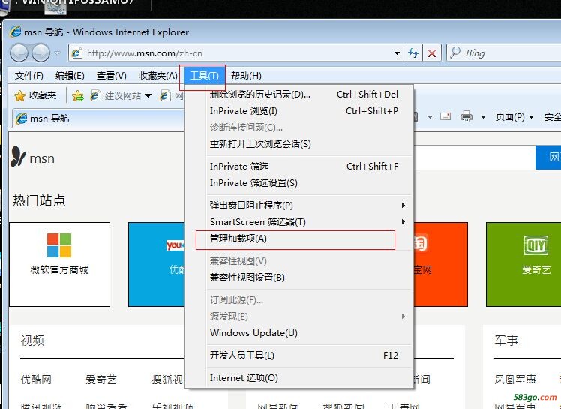The image size is (561, 409).
Task: Click the 凤凰军事 link
Action: [515, 379]
